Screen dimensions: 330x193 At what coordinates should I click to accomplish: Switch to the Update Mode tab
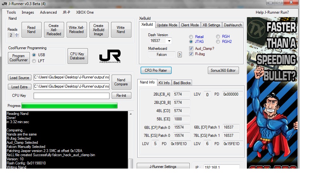tap(167, 25)
